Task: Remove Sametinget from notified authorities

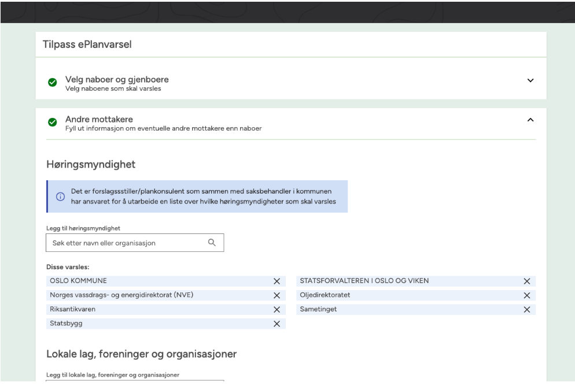Action: 526,310
